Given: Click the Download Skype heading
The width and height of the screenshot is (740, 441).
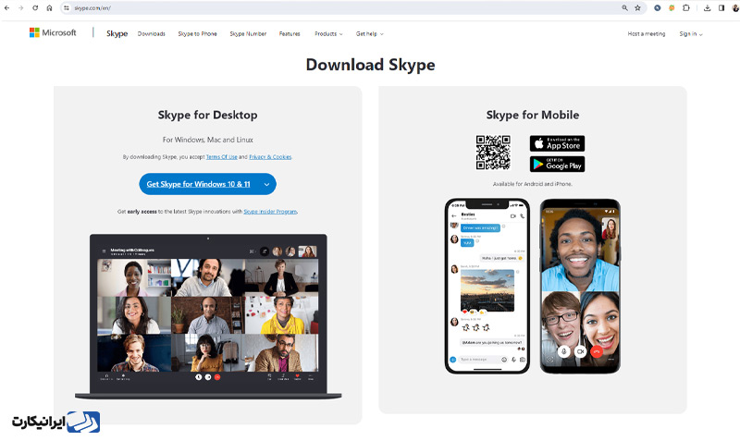Looking at the screenshot, I should tap(371, 65).
